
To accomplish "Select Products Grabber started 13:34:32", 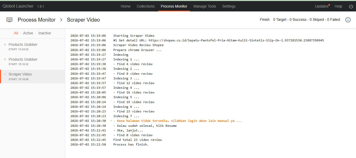I will pos(32,47).
